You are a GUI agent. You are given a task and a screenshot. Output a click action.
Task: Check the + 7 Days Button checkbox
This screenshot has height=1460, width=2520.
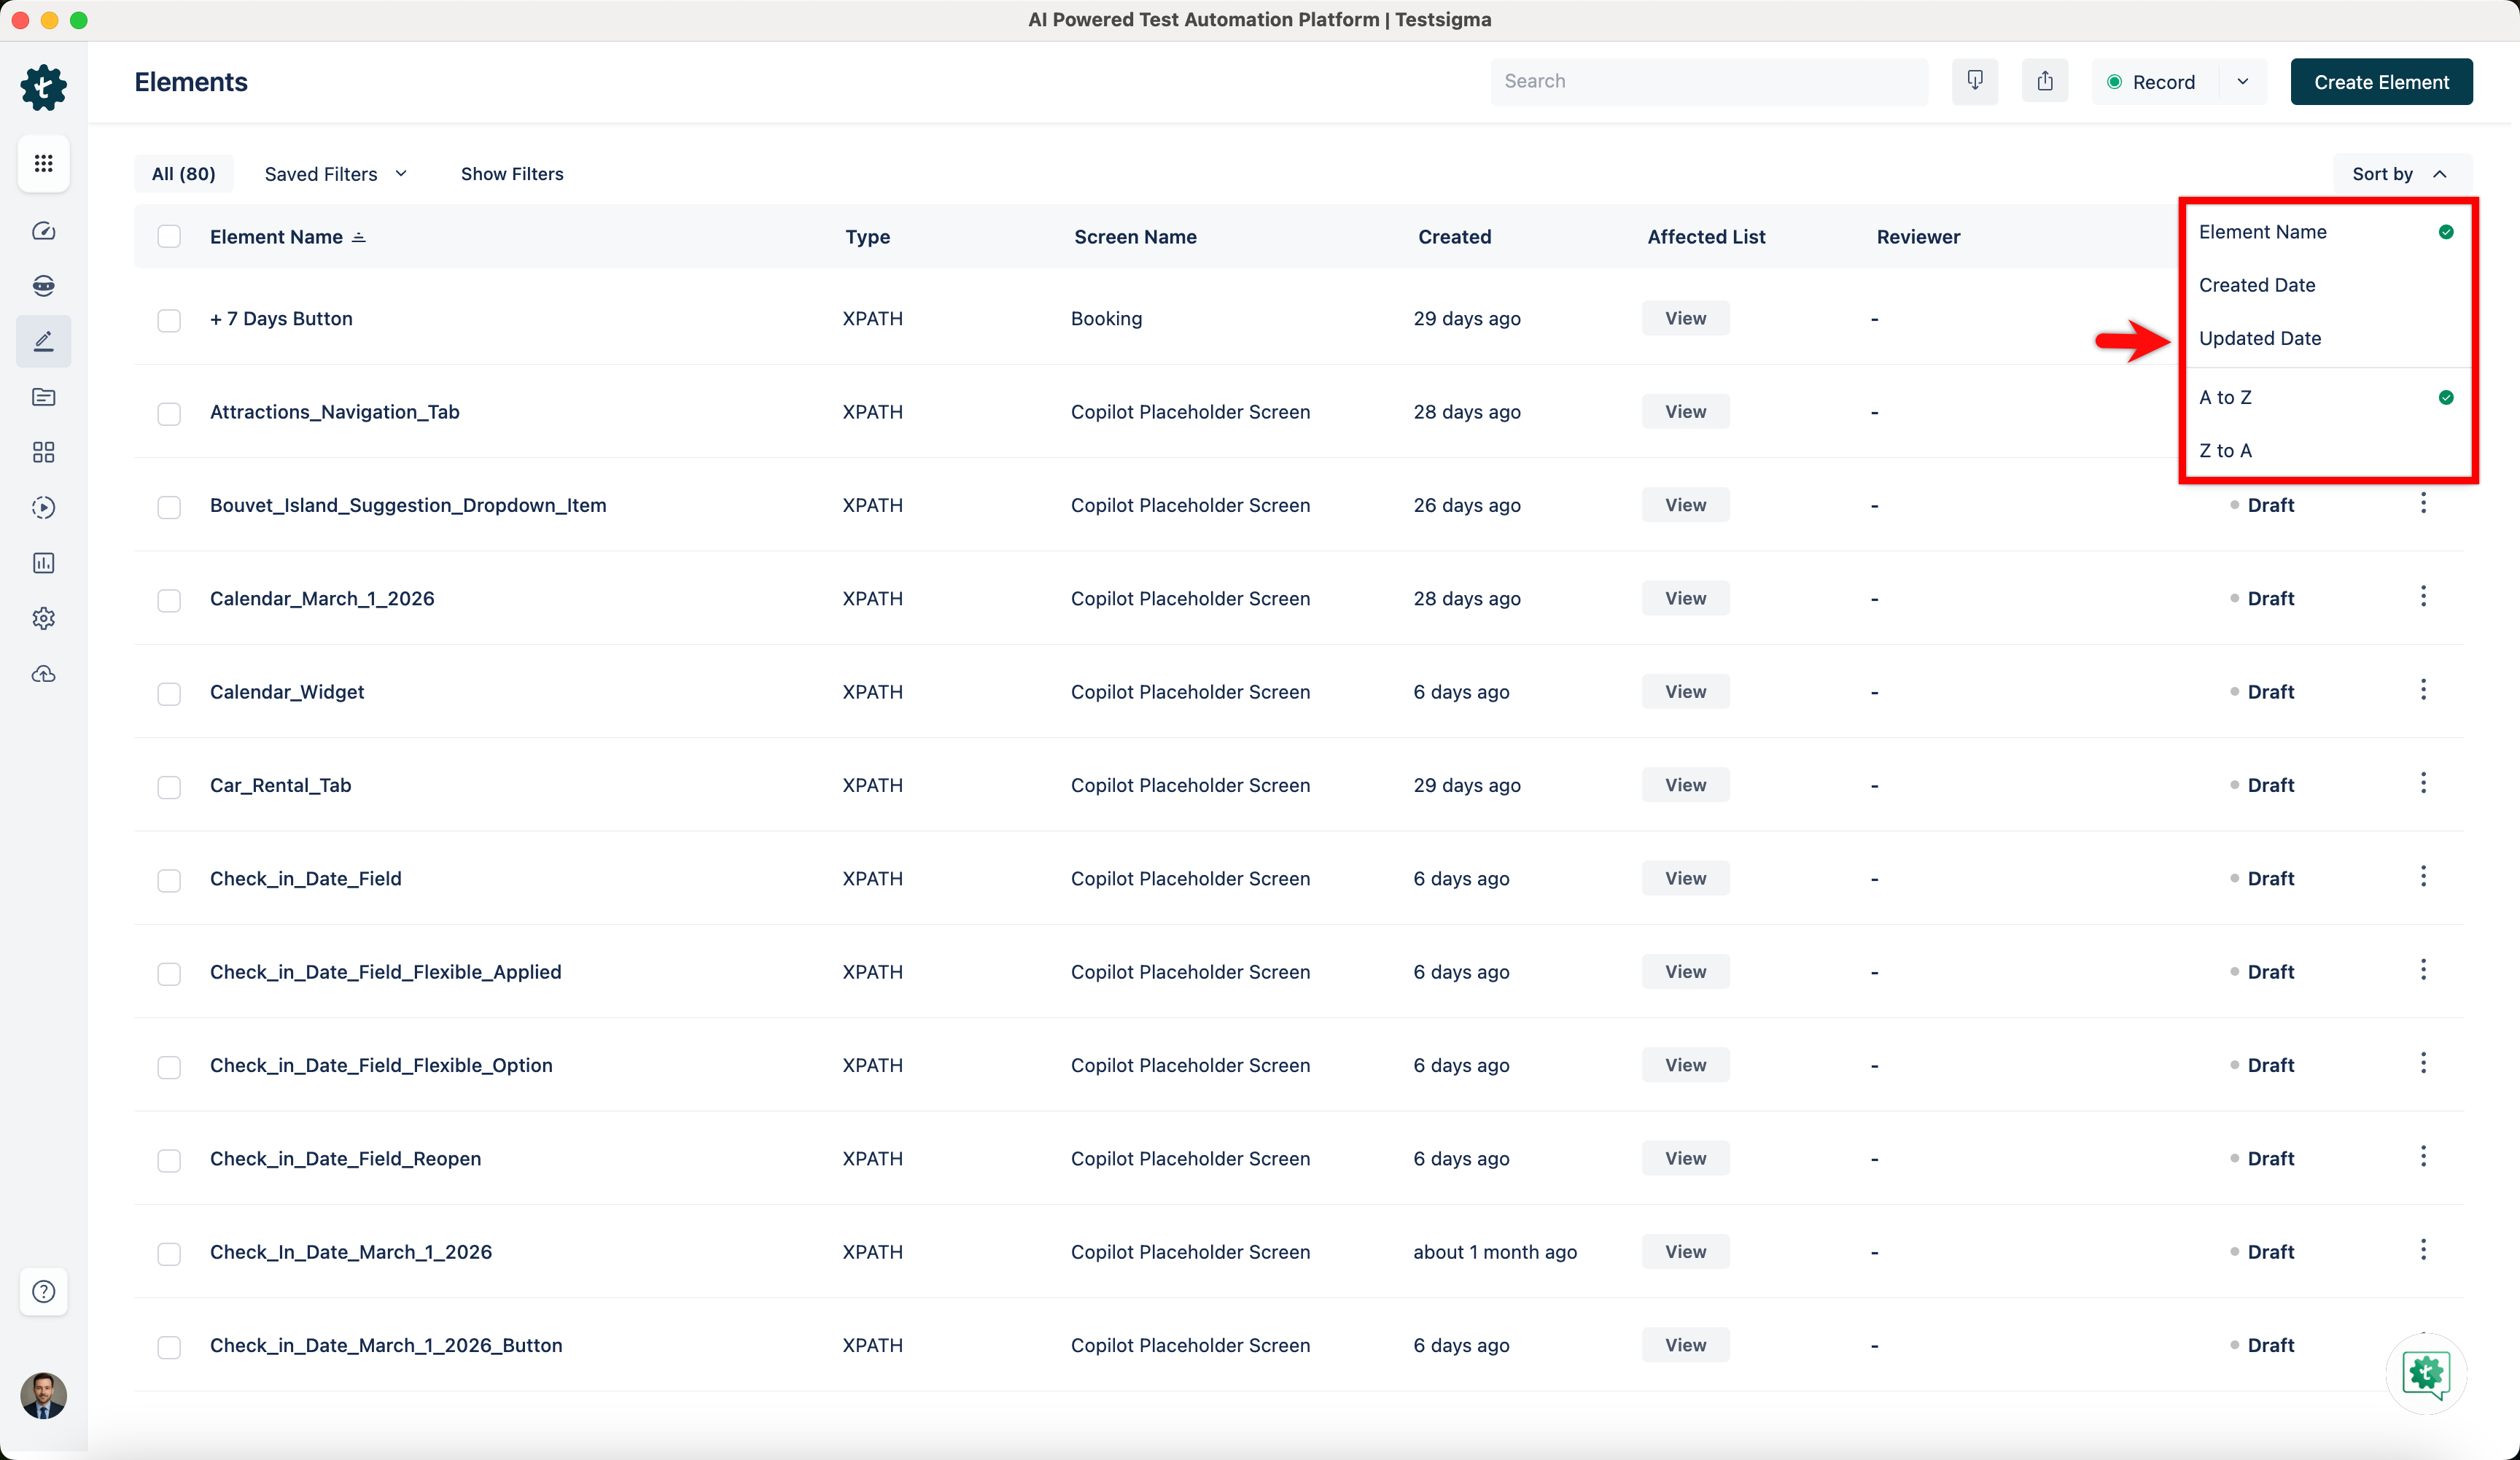point(169,320)
